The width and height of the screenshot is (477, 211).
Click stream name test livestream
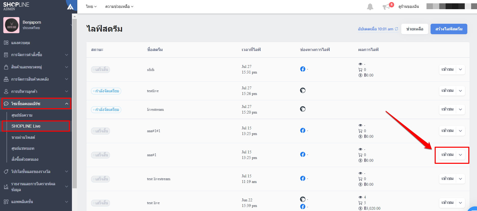coord(159,179)
